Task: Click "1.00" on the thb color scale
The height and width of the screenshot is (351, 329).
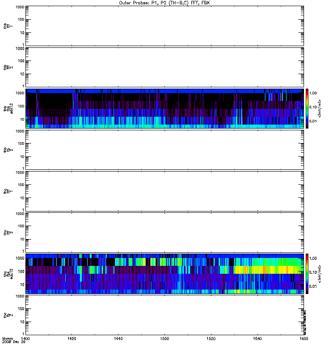Action: [313, 93]
